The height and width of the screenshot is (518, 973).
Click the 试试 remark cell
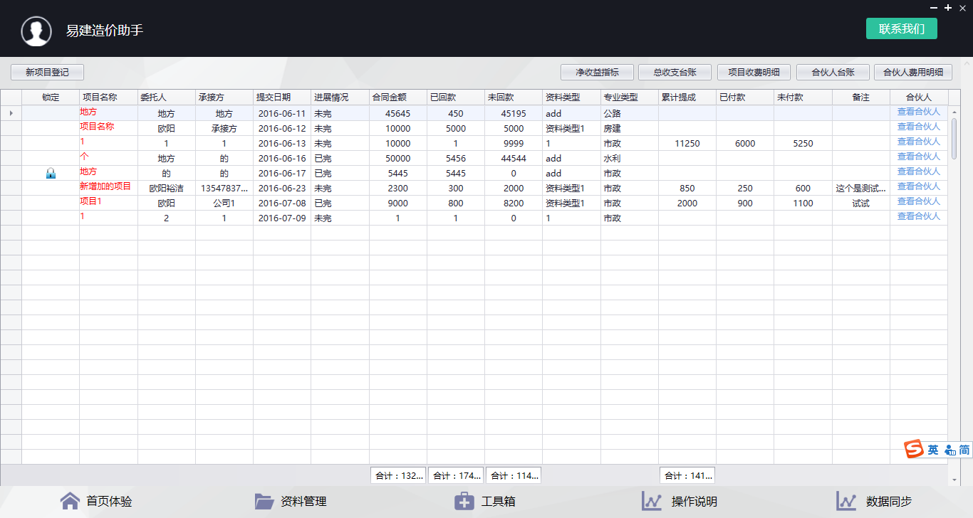click(x=861, y=203)
